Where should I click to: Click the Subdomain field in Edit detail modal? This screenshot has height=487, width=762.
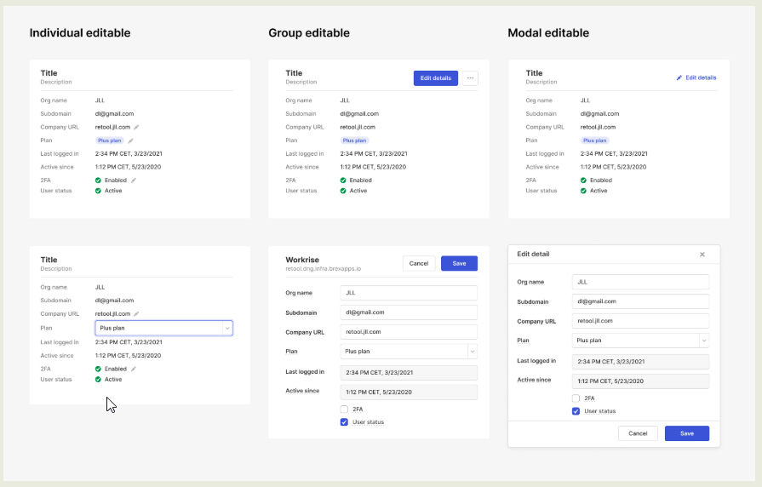(640, 301)
